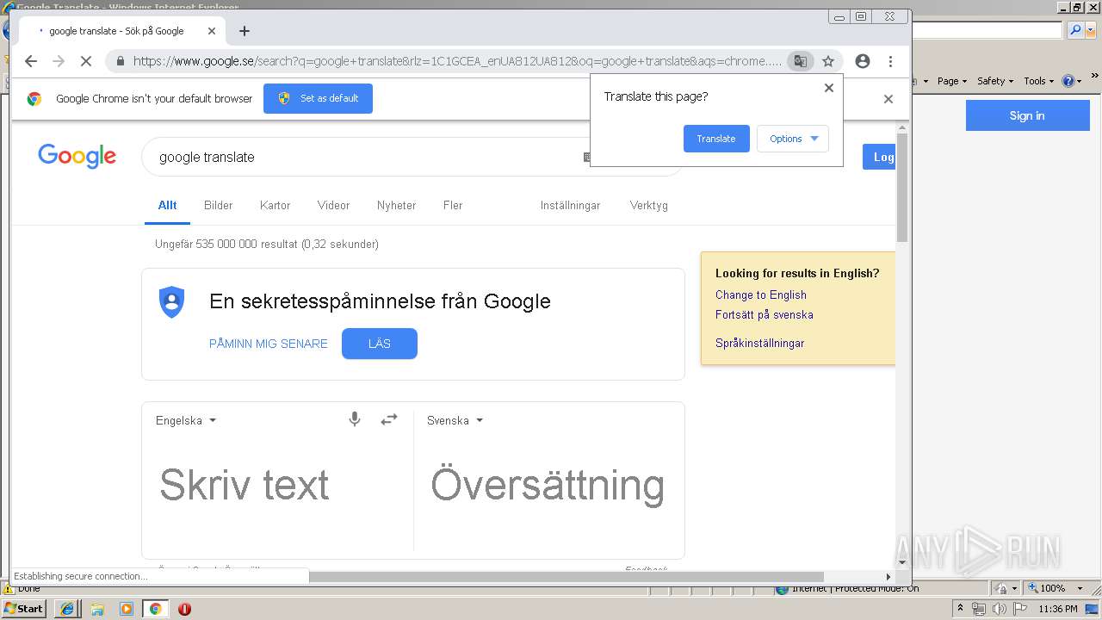
Task: Open Inställningar search settings
Action: click(570, 205)
